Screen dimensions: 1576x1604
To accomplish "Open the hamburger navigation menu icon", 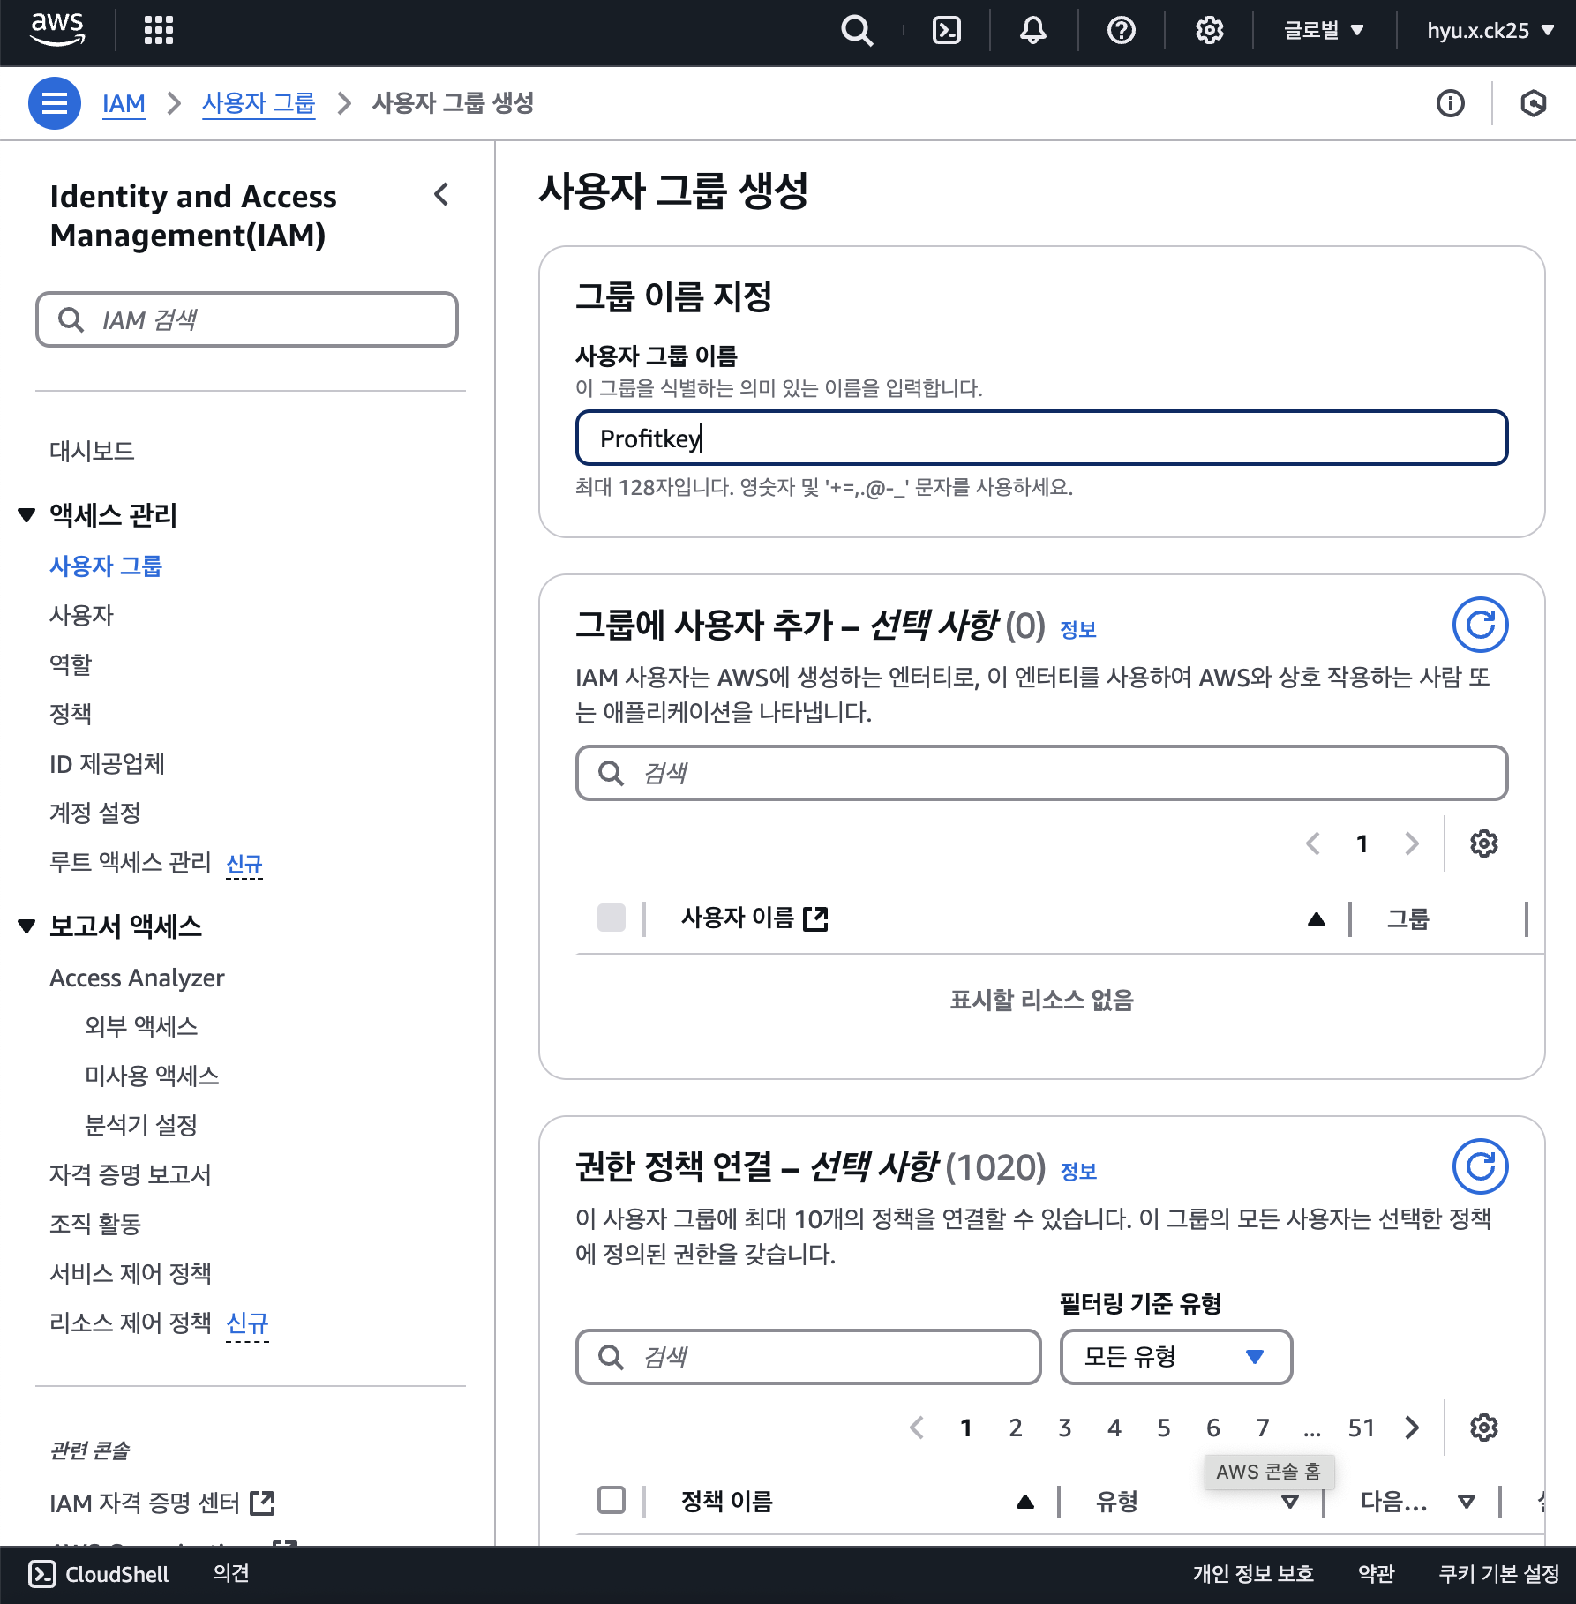I will 54,103.
